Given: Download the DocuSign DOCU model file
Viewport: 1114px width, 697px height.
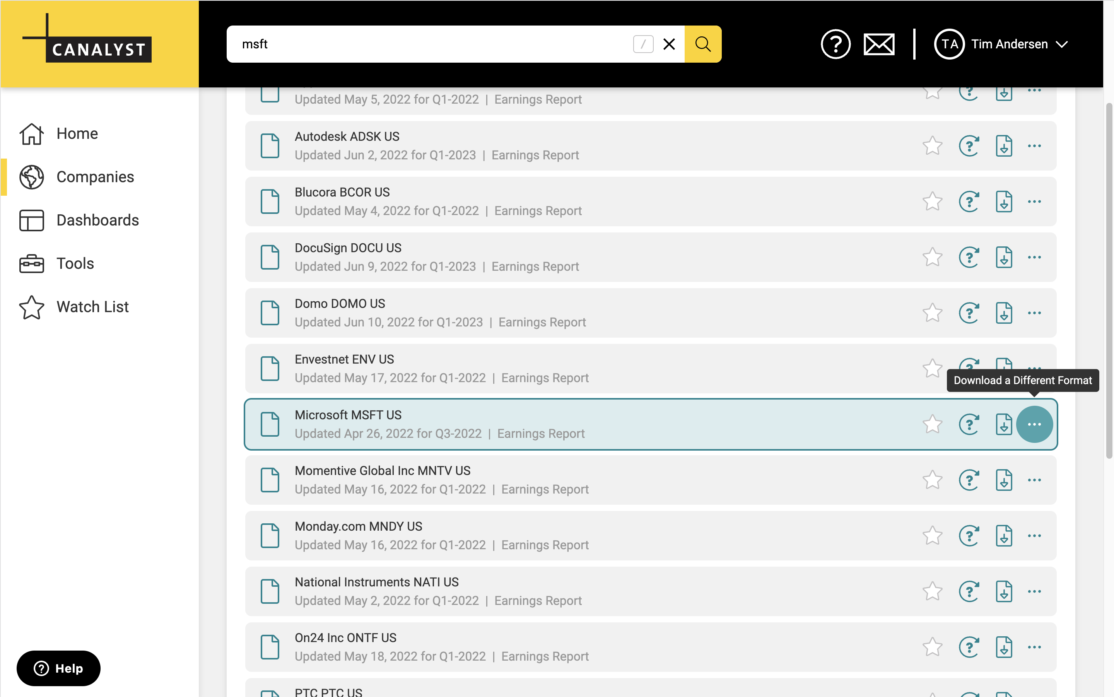Looking at the screenshot, I should tap(1003, 257).
